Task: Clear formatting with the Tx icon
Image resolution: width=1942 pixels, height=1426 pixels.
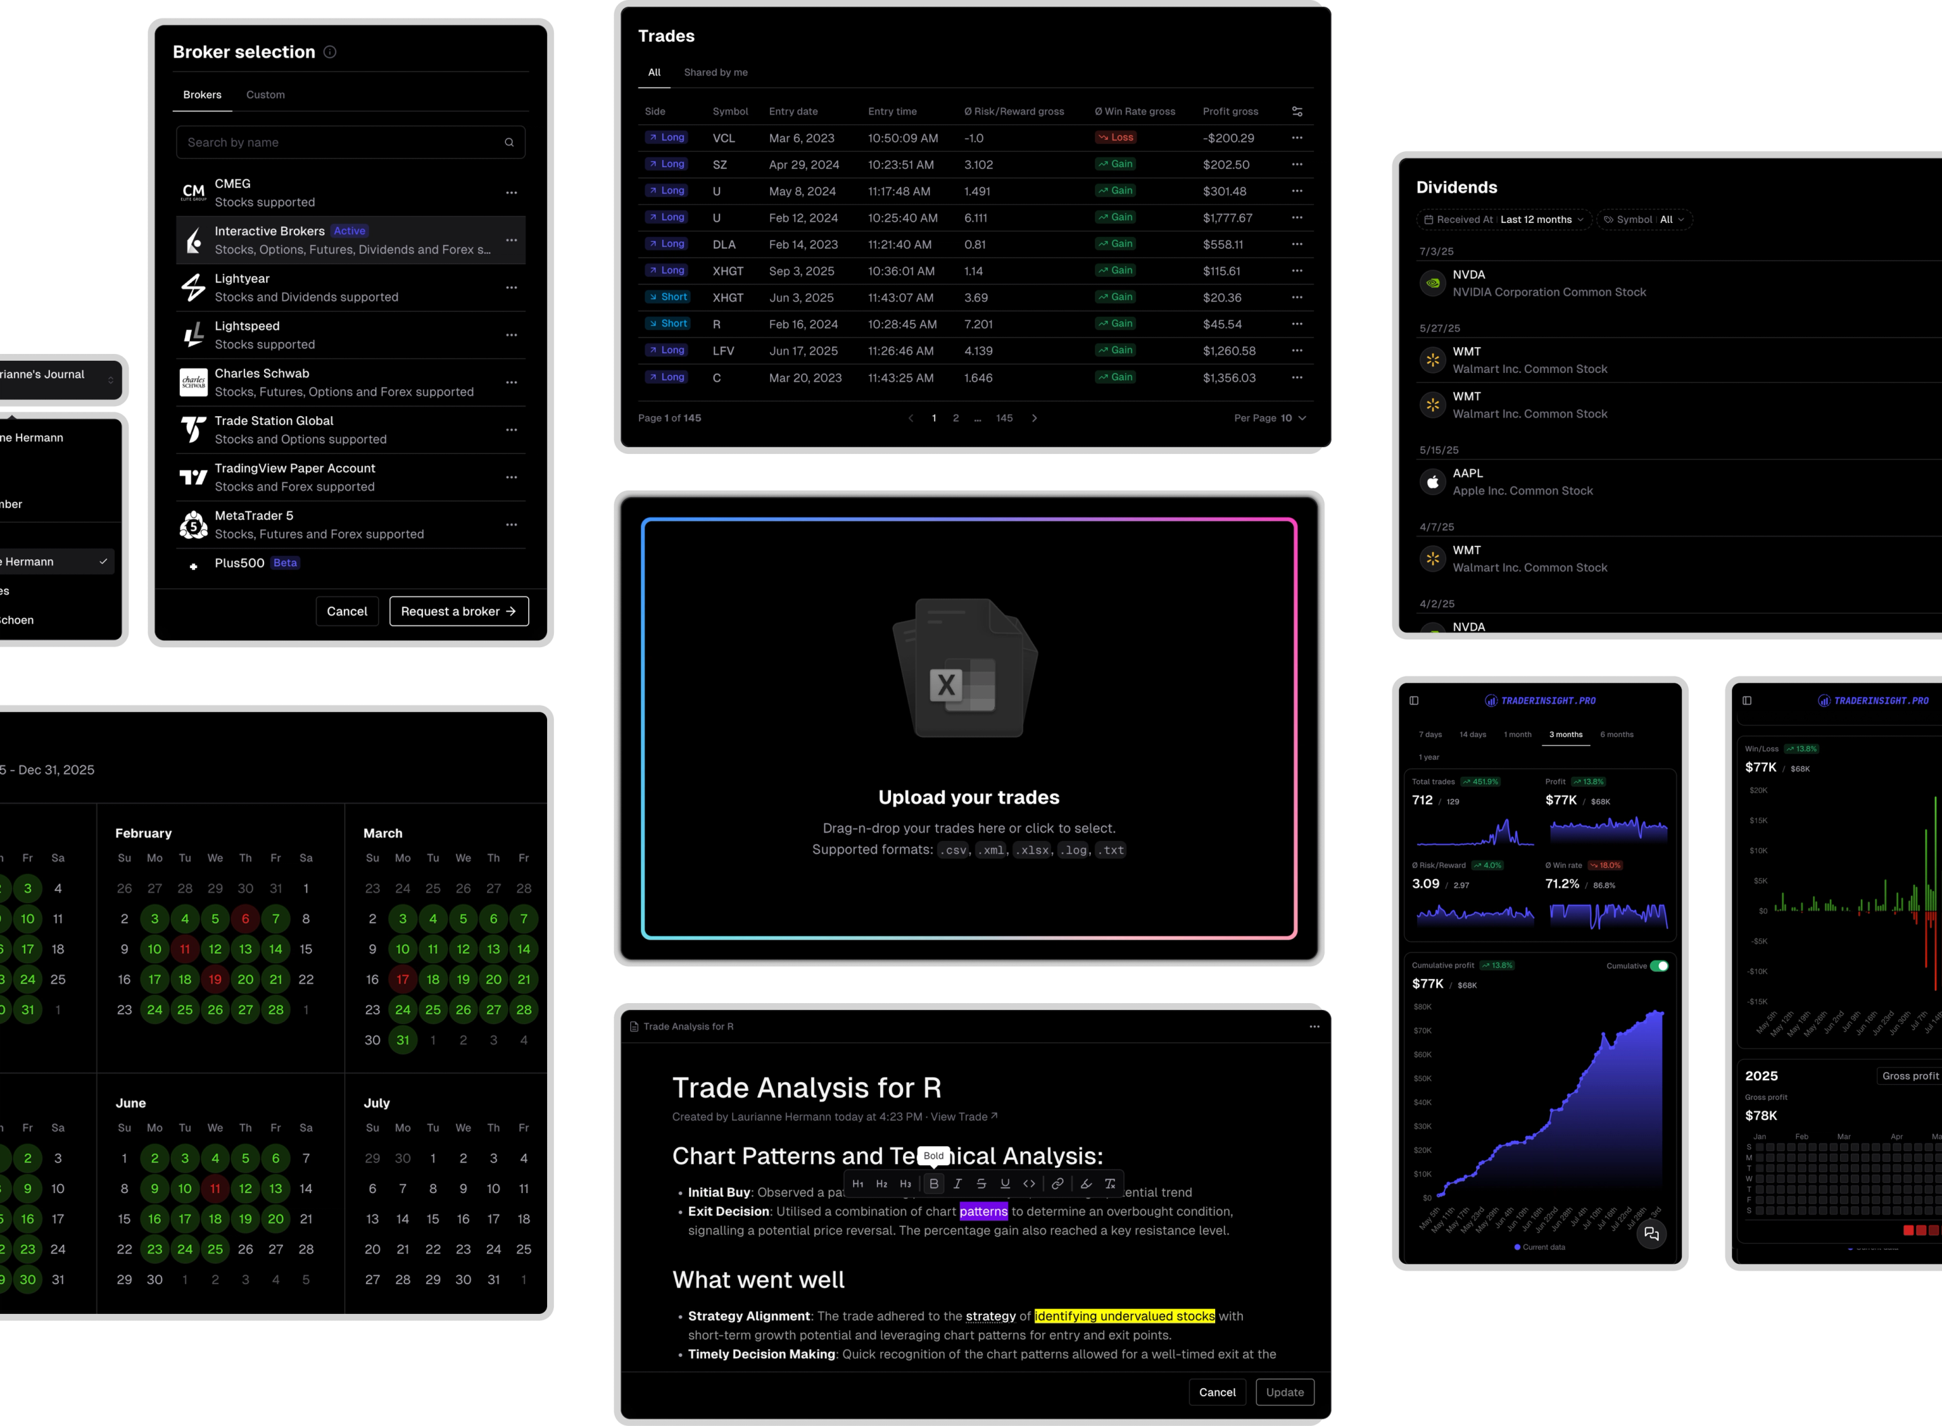Action: pos(1110,1184)
